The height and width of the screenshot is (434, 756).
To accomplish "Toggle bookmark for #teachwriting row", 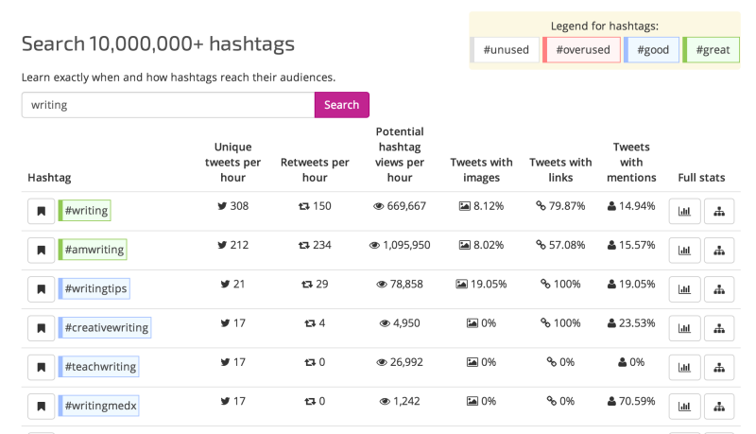I will pos(41,367).
